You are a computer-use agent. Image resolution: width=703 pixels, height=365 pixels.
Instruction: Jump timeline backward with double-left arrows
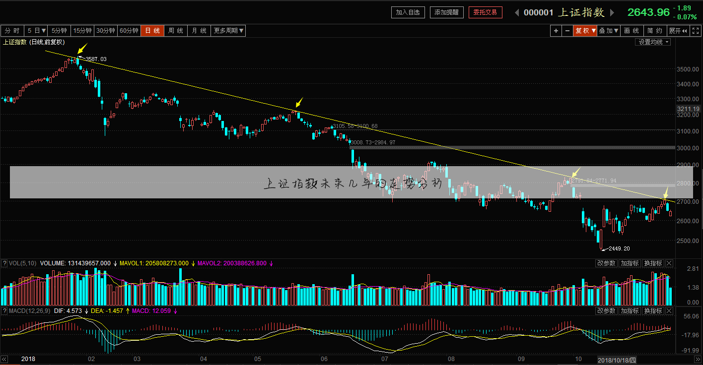pyautogui.click(x=4, y=359)
